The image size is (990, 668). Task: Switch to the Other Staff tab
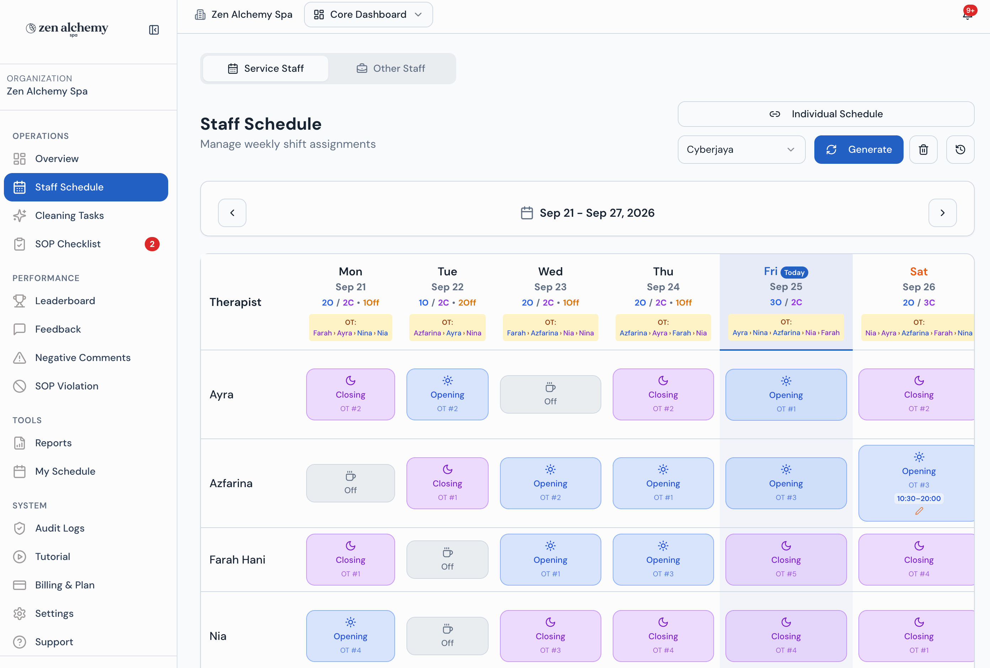point(391,69)
